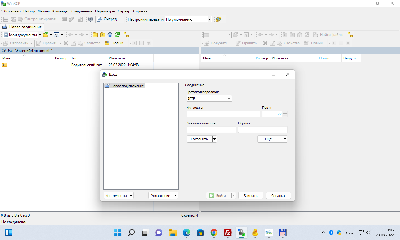This screenshot has height=240, width=400.
Task: Open WinSCP preferences via the gear icon
Action: pyautogui.click(x=91, y=19)
